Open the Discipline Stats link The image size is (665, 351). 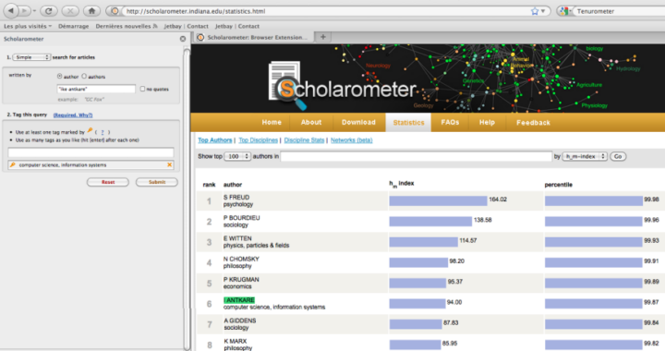point(304,139)
